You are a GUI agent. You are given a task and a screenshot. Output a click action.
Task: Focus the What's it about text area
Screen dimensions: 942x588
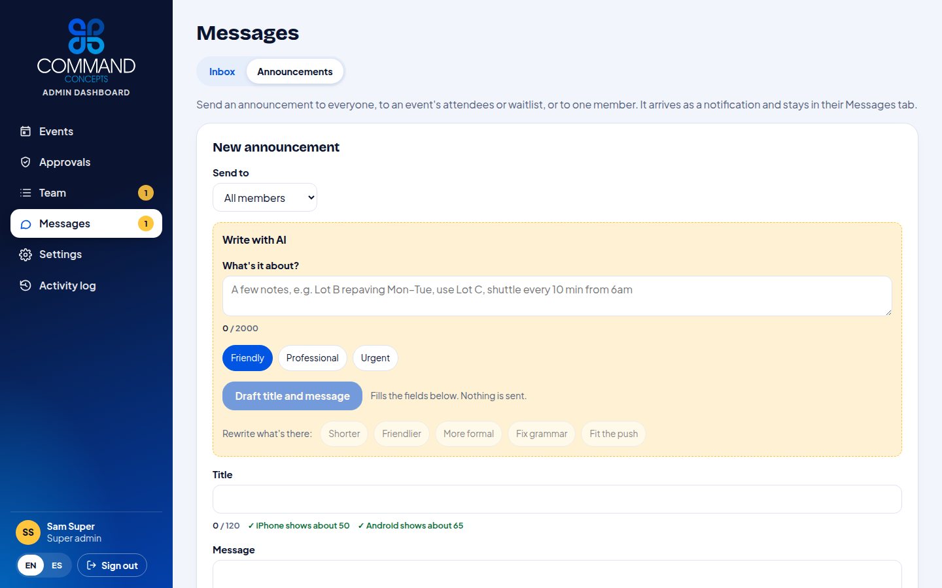click(557, 296)
